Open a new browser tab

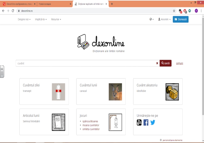tap(112, 4)
